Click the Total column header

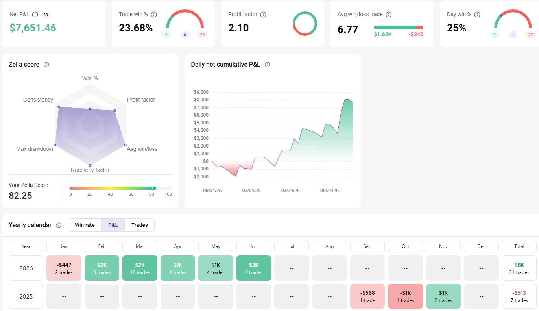pyautogui.click(x=519, y=246)
